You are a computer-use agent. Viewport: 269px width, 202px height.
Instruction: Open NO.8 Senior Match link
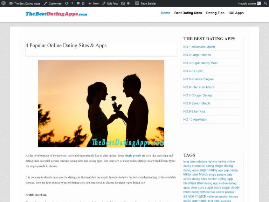coord(196,103)
